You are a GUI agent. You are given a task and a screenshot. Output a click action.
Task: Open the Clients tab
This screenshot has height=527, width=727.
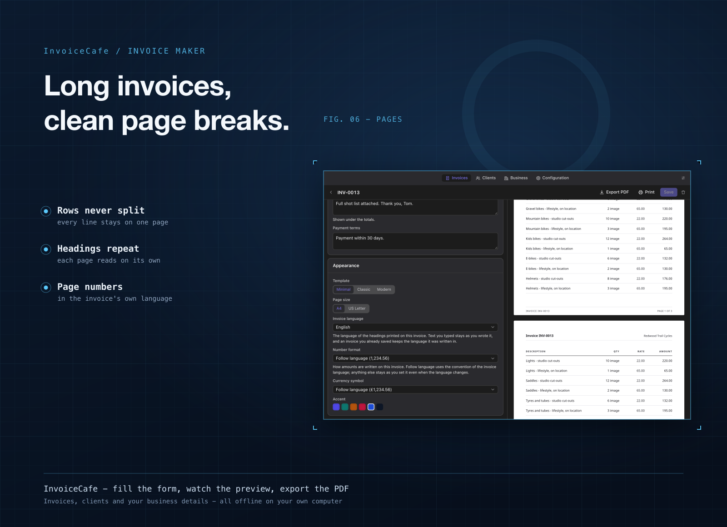click(486, 178)
